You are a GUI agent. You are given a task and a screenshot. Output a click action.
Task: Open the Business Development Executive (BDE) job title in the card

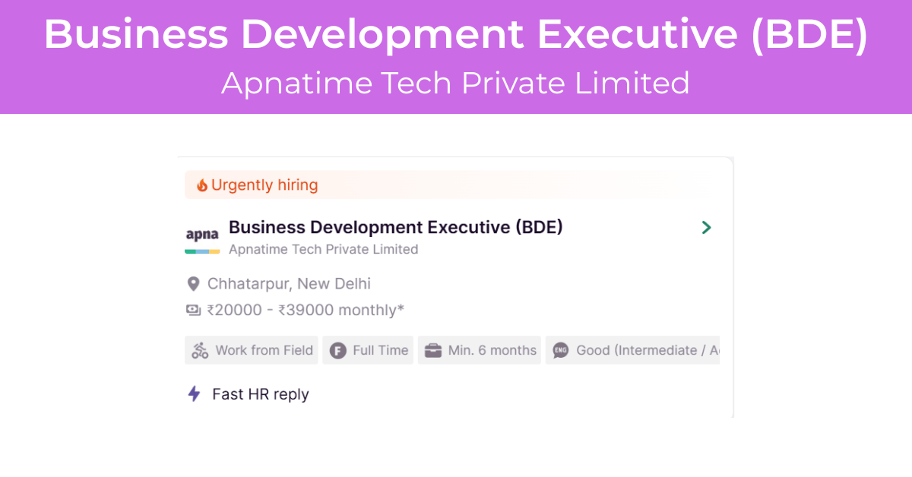coord(396,227)
